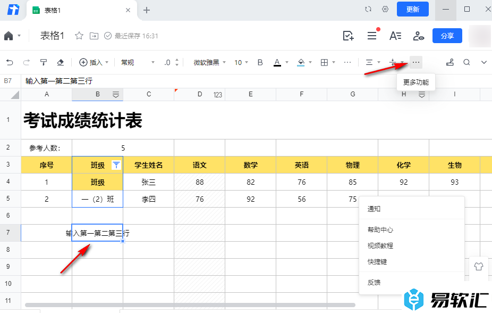
Task: Close the 表格1 tab
Action: click(x=128, y=10)
